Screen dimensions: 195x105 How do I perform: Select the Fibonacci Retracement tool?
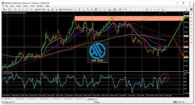point(151,10)
